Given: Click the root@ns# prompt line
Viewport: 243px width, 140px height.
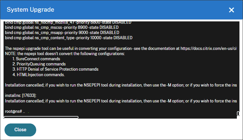Looking at the screenshot, I should tap(15, 111).
